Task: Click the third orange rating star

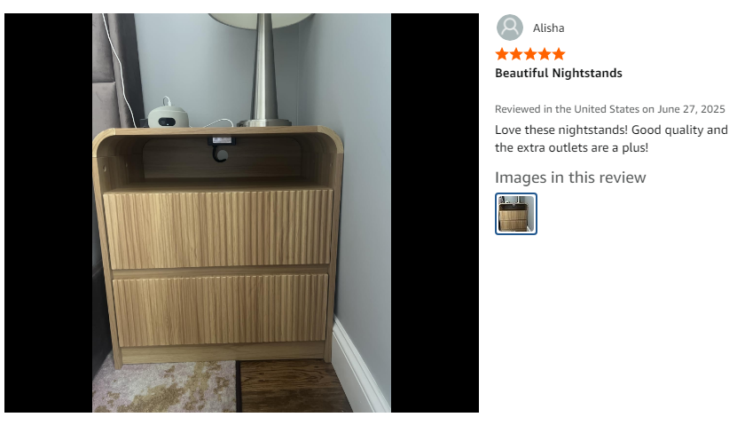Action: [x=530, y=54]
